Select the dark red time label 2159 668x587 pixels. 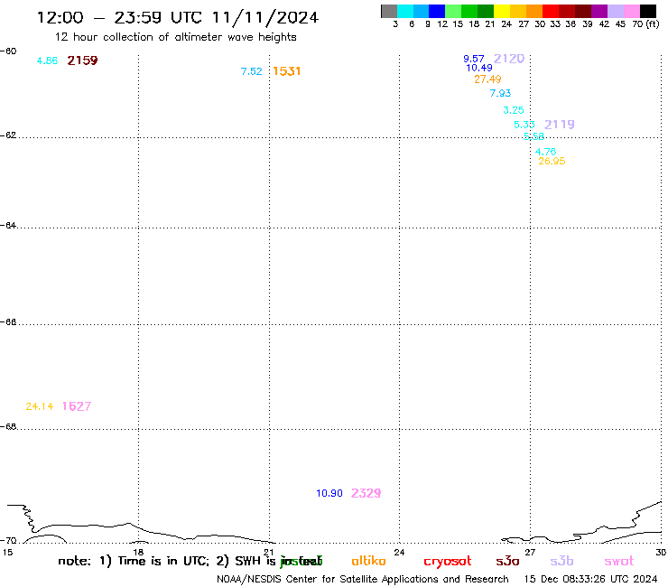[x=82, y=61]
